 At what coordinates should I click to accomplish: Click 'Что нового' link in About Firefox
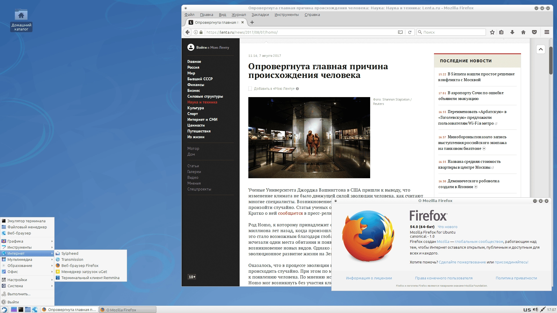447,227
